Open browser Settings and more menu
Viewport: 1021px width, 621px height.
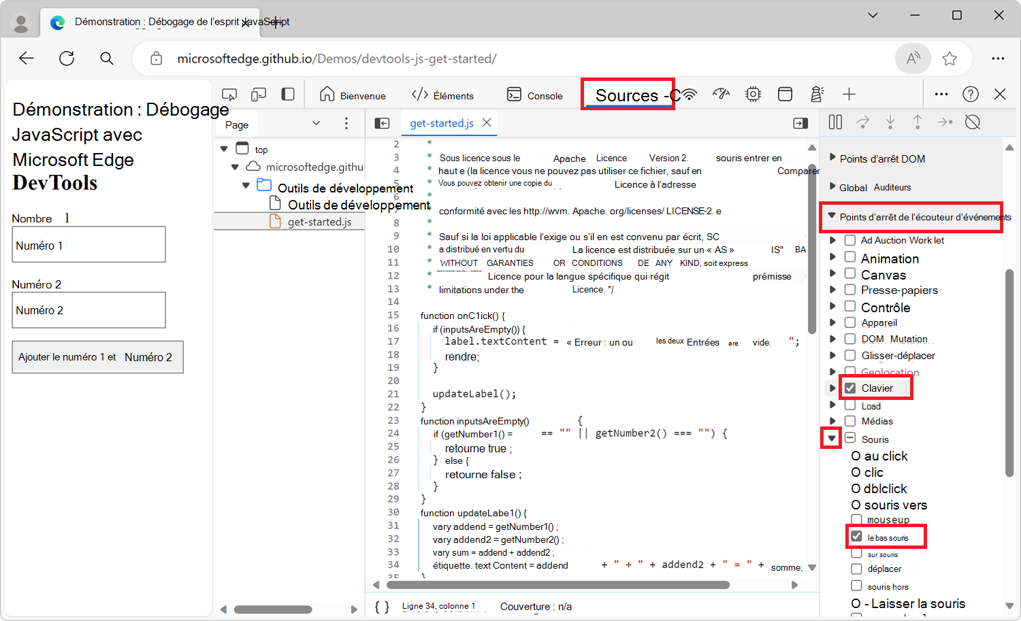click(998, 58)
